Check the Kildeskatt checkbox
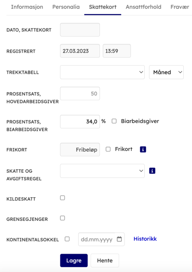 [63, 198]
